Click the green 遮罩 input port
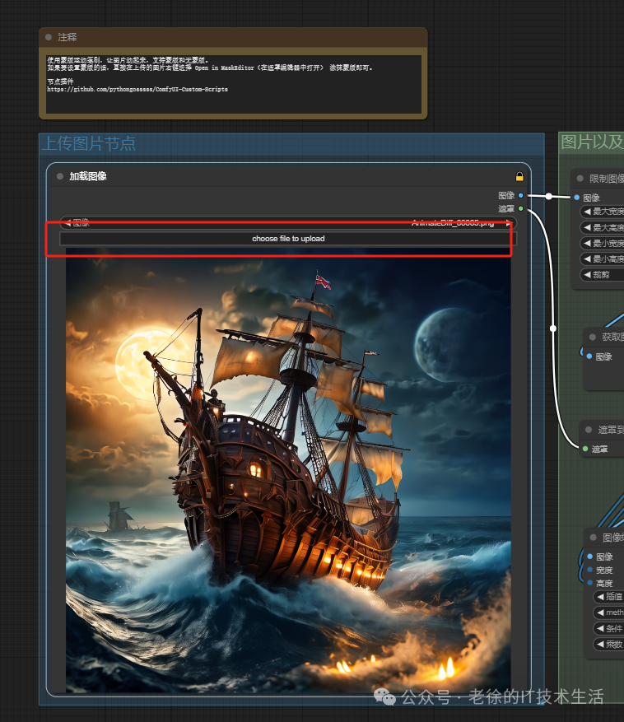Image resolution: width=624 pixels, height=722 pixels. 585,449
